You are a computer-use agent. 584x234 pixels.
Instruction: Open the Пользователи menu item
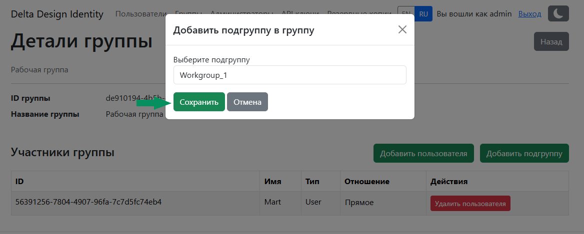click(141, 14)
